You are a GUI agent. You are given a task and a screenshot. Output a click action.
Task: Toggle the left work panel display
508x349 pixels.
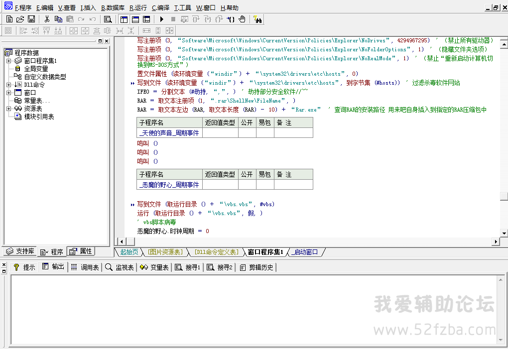[x=124, y=19]
